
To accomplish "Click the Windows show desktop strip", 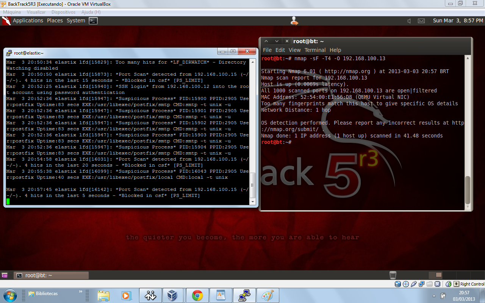I will 482,296.
